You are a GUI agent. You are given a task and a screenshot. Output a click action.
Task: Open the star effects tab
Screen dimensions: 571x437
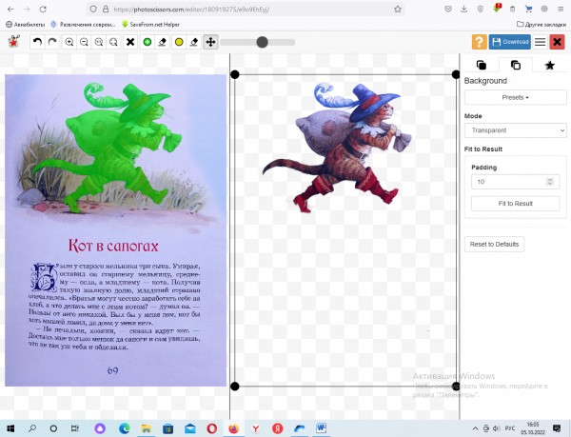pyautogui.click(x=550, y=65)
